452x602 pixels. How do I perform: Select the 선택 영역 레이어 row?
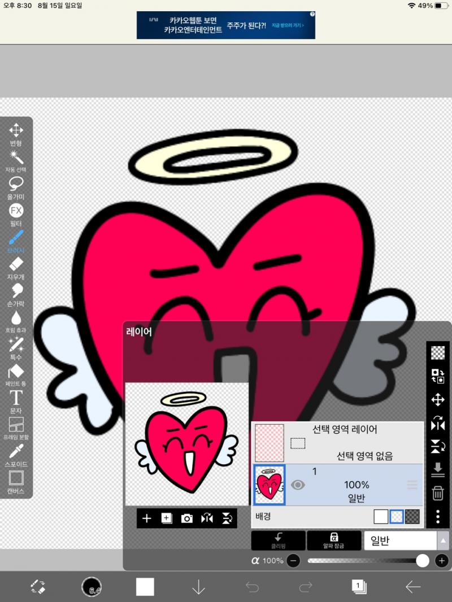(337, 443)
